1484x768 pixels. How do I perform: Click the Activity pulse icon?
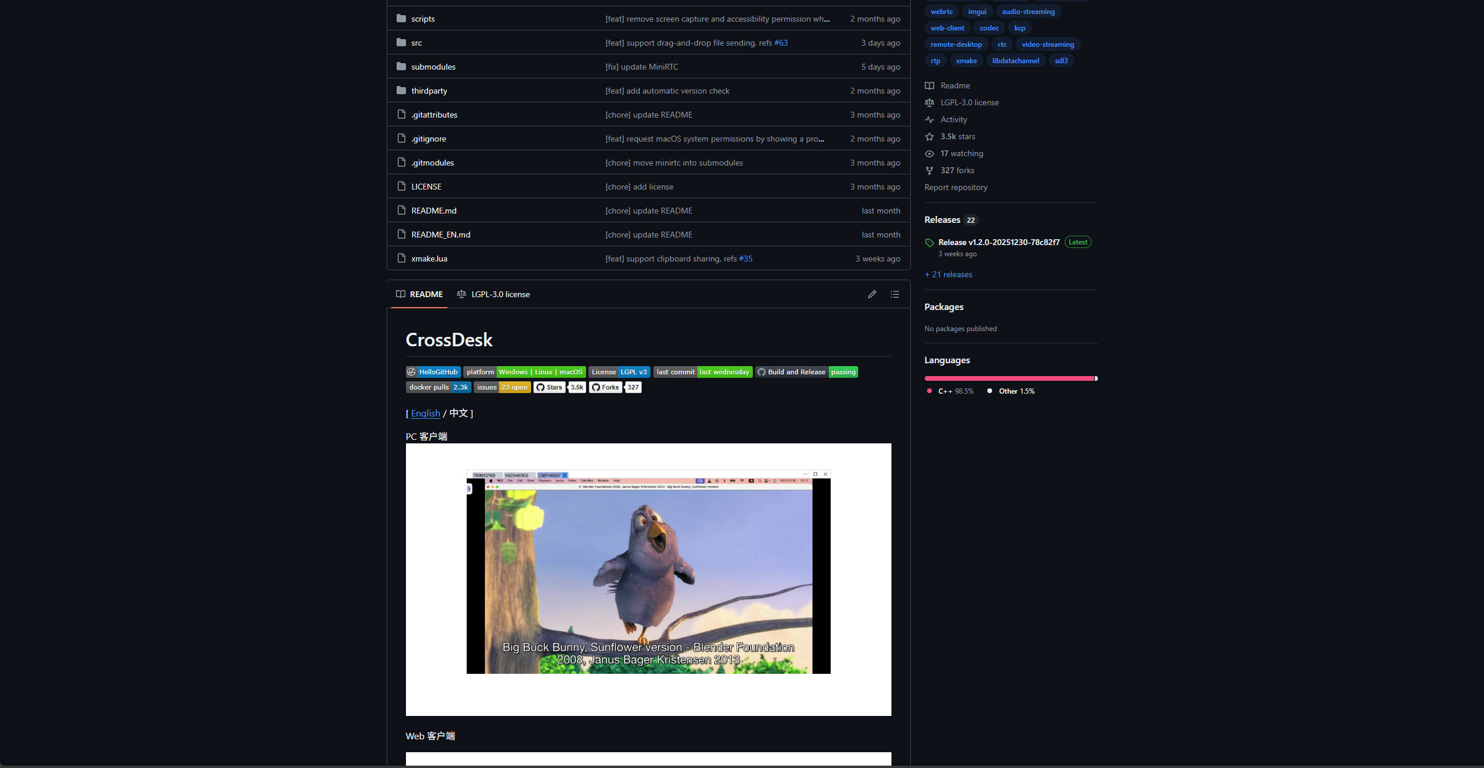(x=929, y=119)
